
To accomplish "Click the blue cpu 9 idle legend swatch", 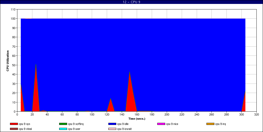I will click(x=112, y=124).
